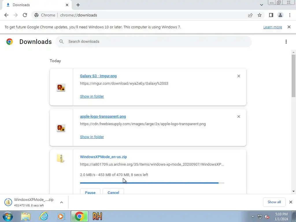296x222 pixels.
Task: Click the Today date heading
Action: [55, 61]
